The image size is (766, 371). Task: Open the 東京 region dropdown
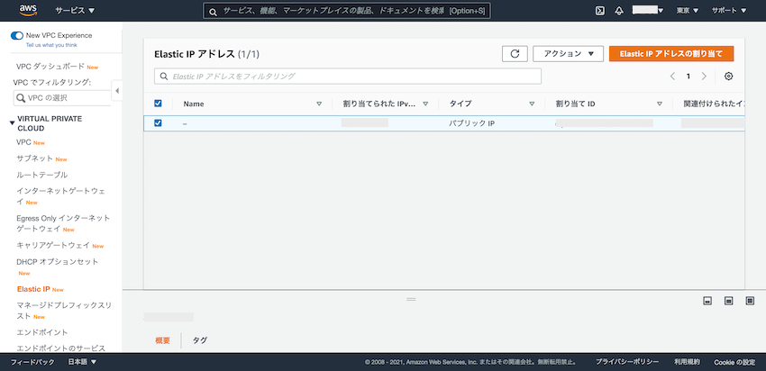(x=688, y=11)
